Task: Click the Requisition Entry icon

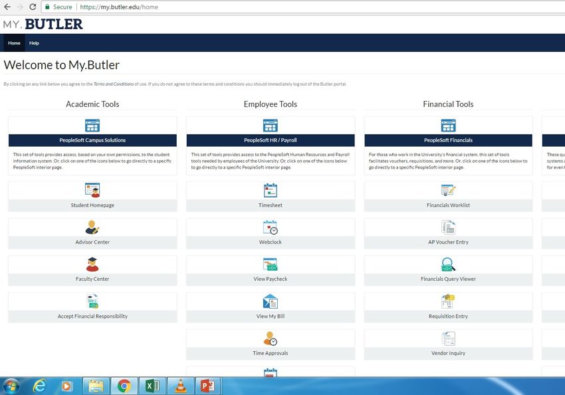Action: click(448, 301)
